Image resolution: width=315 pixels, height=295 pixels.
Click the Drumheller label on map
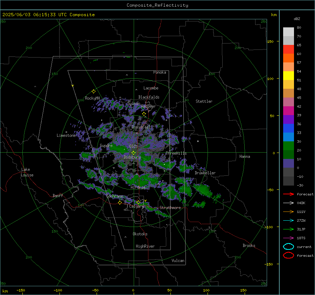coord(205,173)
